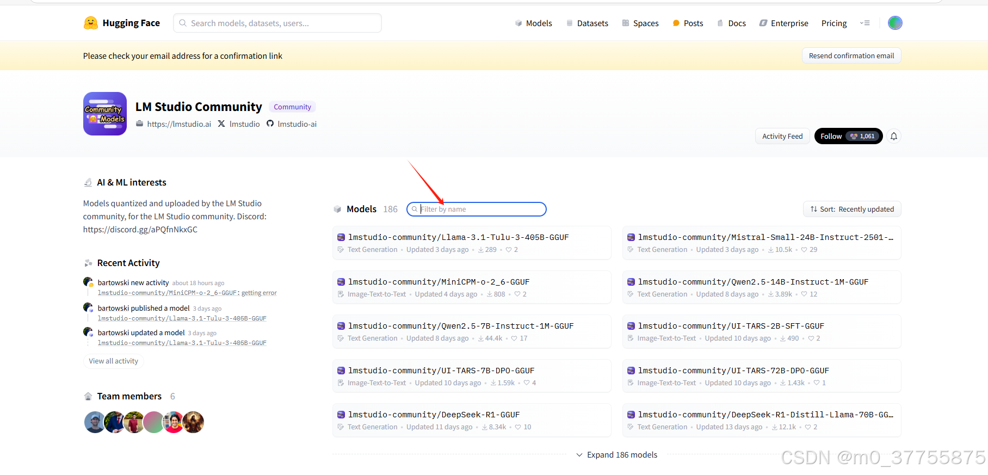Click the download count icon on Mistral-Small card
Image resolution: width=988 pixels, height=475 pixels.
[771, 250]
